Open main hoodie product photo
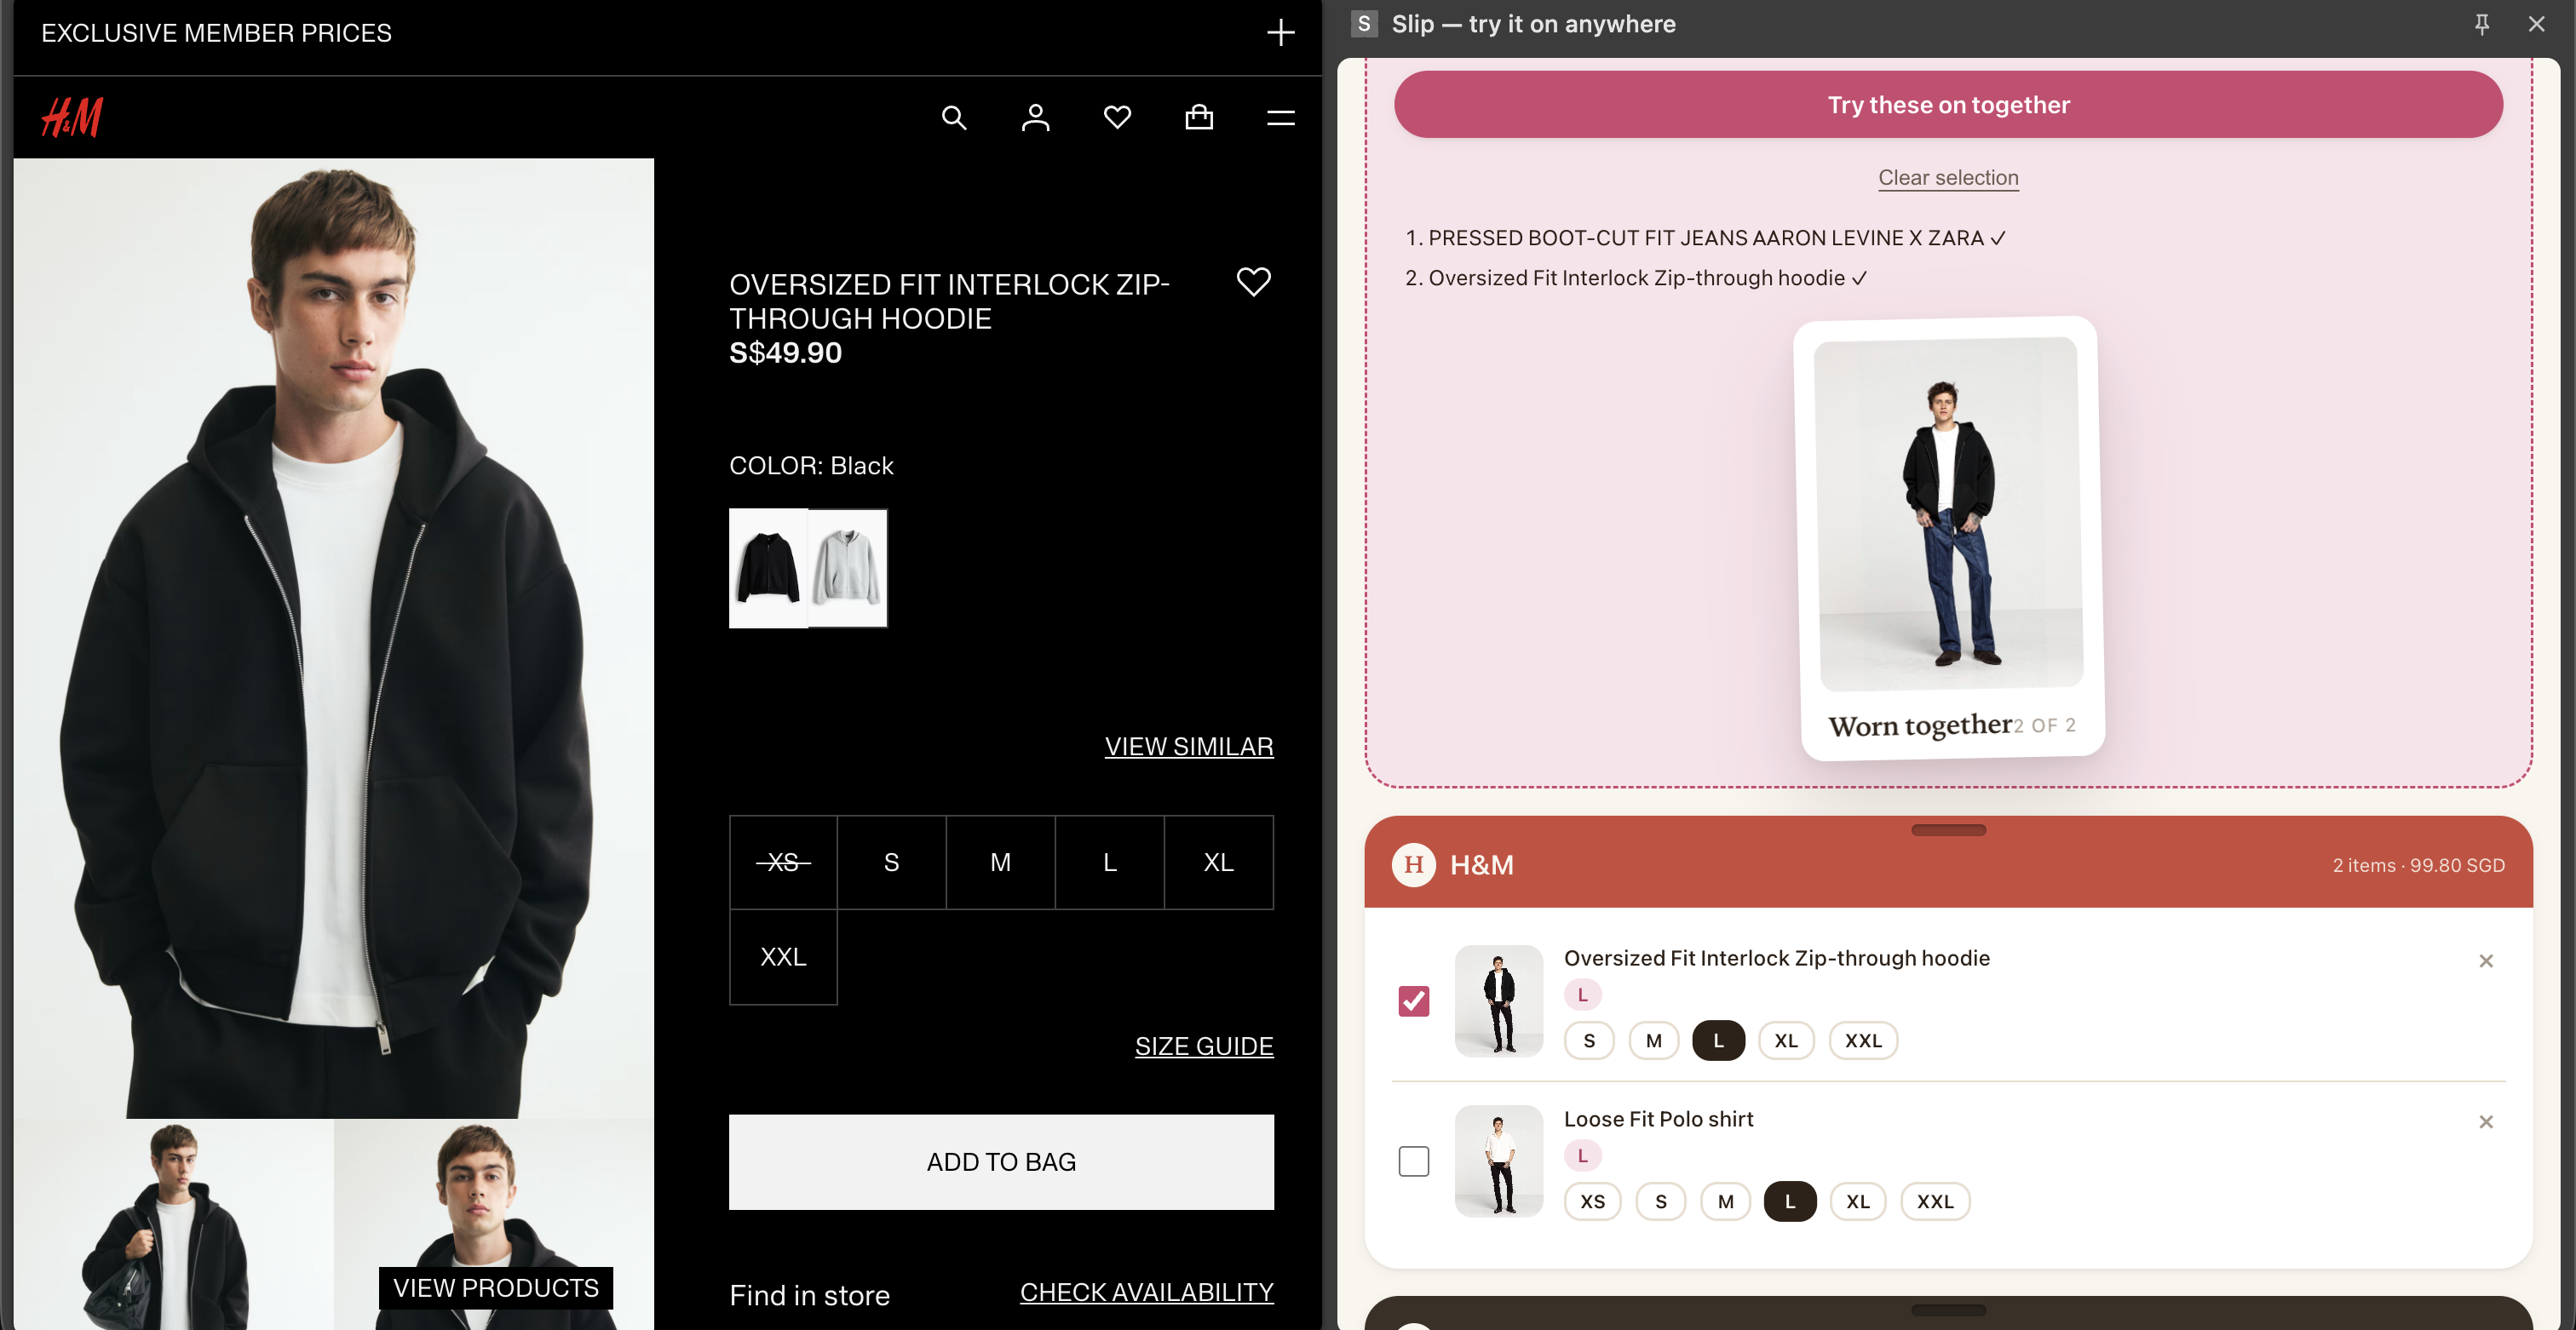 [x=333, y=638]
